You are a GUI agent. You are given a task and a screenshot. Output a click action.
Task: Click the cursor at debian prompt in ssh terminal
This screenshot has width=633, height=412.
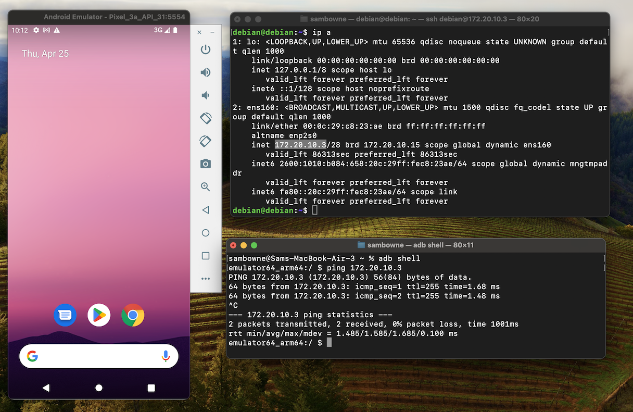[x=315, y=210]
